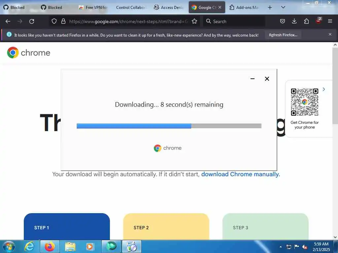338x253 pixels.
Task: Click the Refresh Firefox... button
Action: pos(283,35)
